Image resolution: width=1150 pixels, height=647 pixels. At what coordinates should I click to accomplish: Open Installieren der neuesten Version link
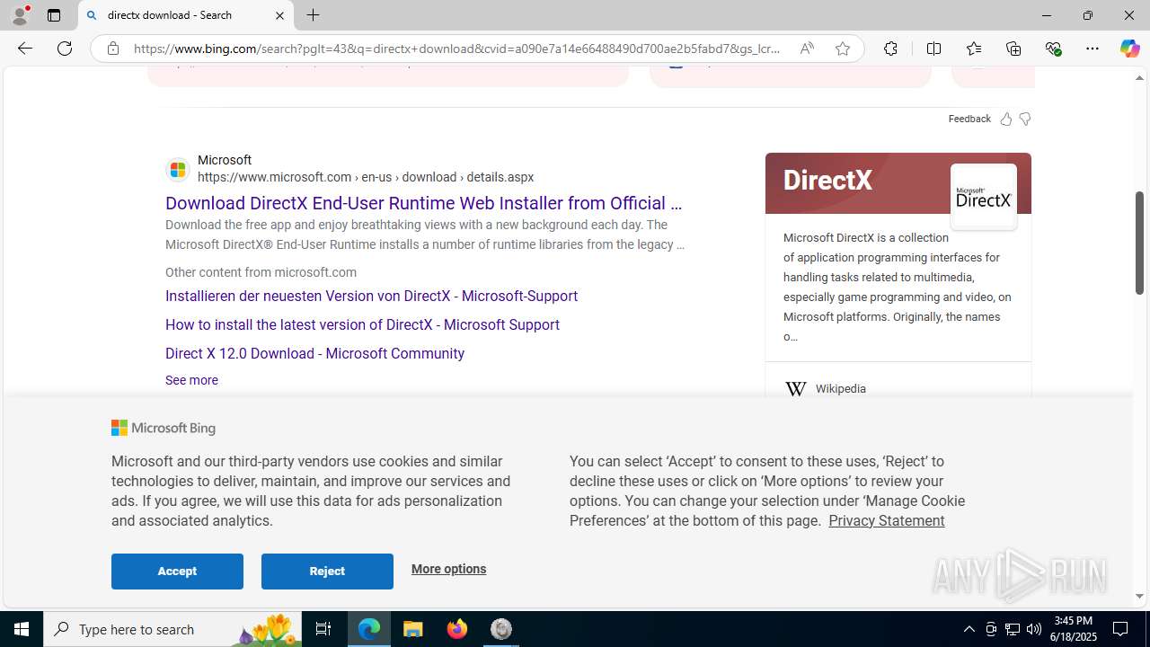(x=371, y=296)
